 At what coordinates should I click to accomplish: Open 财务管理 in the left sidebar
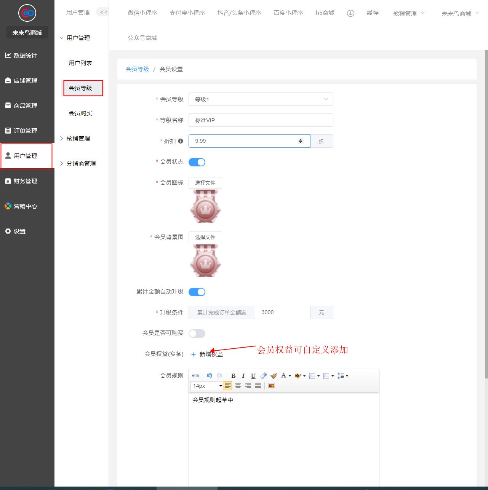(26, 181)
